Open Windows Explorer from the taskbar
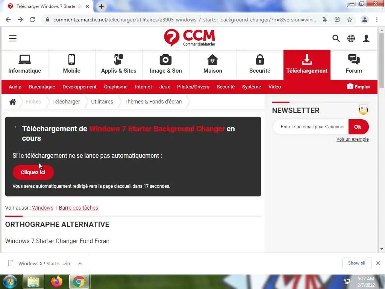The width and height of the screenshot is (385, 289). pyautogui.click(x=33, y=281)
